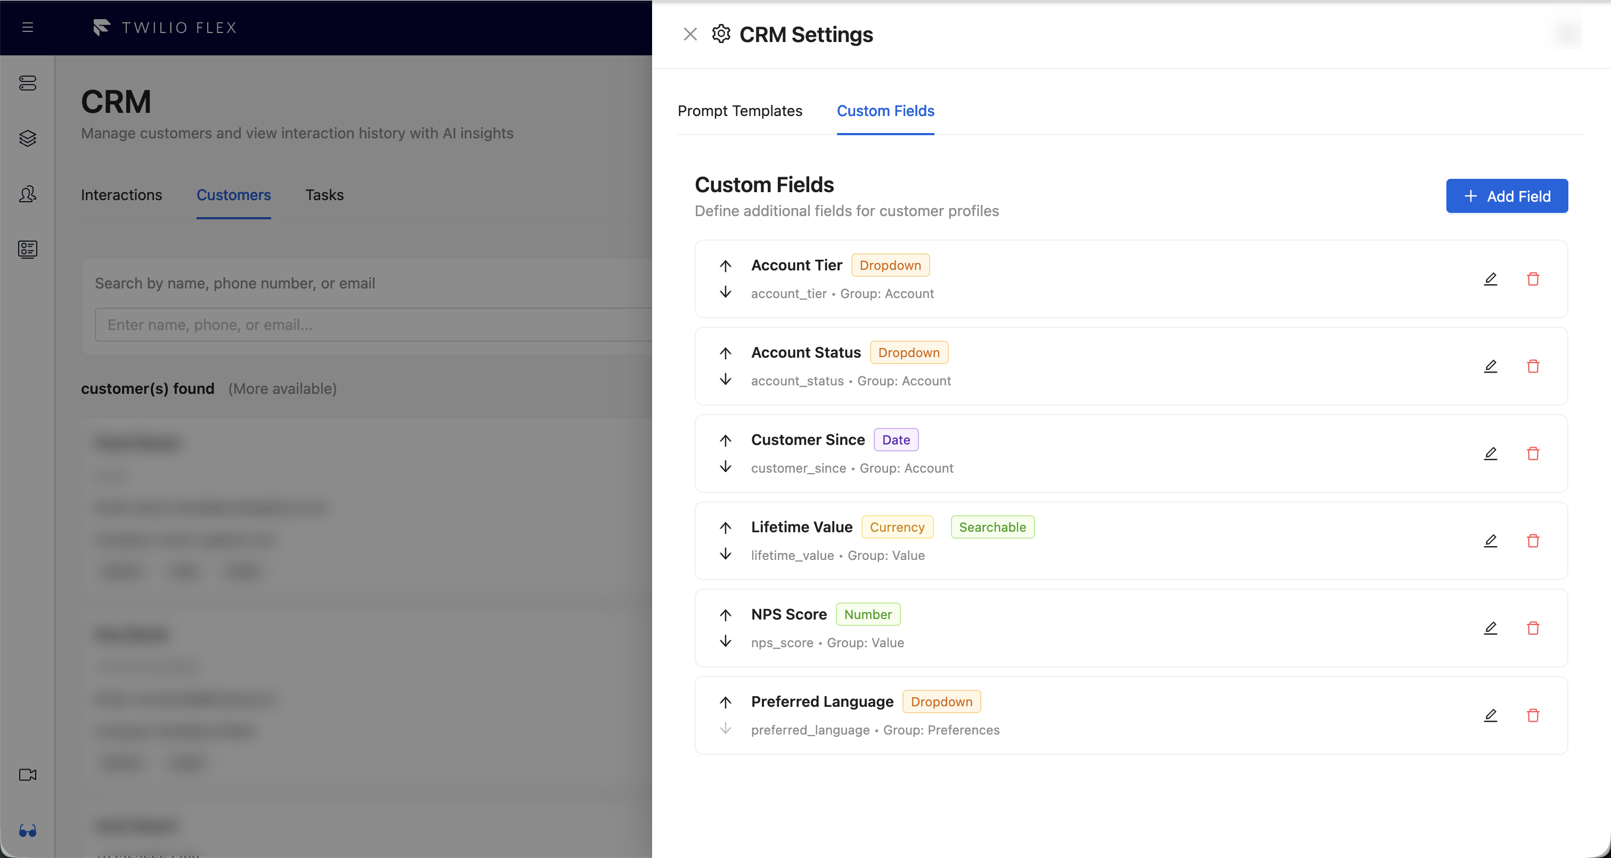Click the 'nps_score • Group: Value' text
1611x858 pixels.
(x=827, y=643)
